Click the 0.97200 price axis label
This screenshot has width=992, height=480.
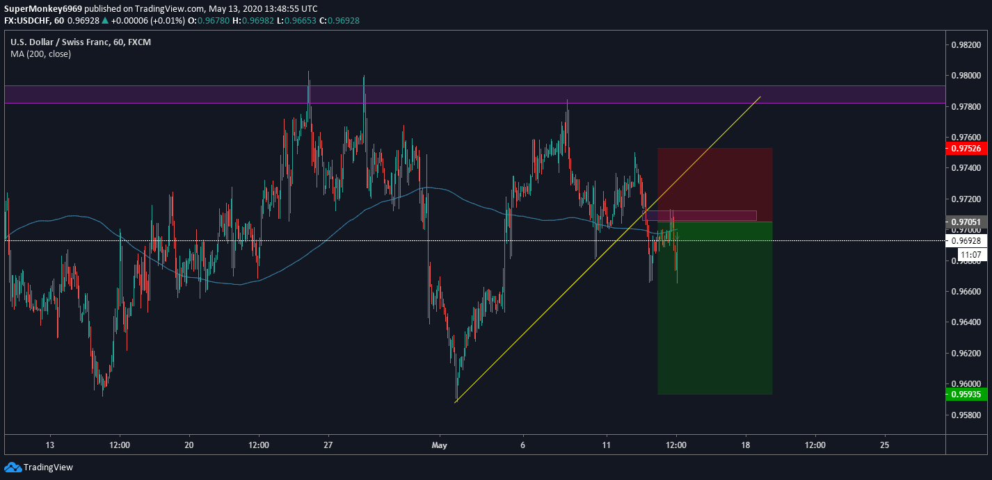[x=966, y=199]
